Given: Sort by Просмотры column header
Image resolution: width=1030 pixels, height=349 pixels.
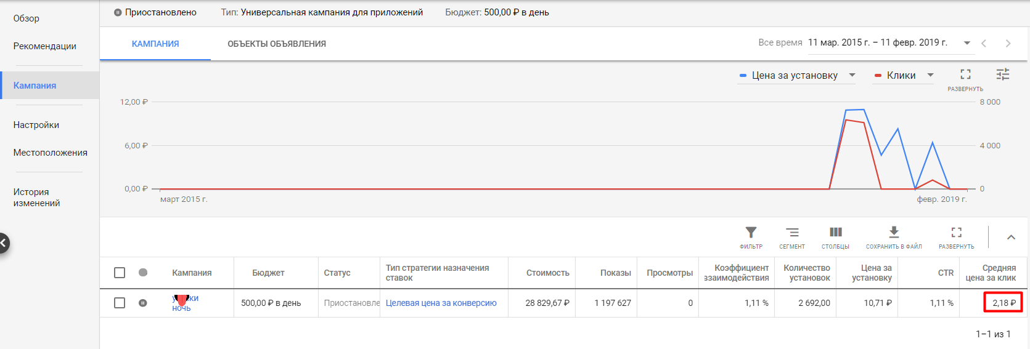Looking at the screenshot, I should pos(669,273).
